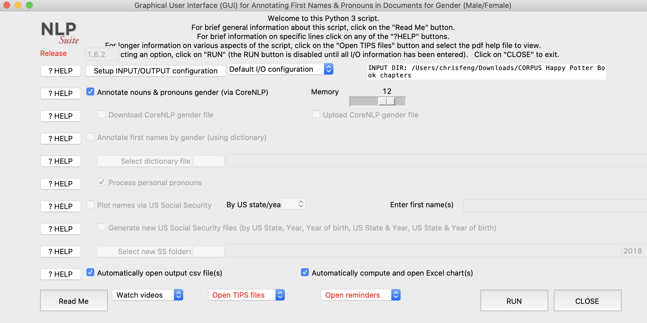The image size is (647, 323).
Task: Uncheck Automatically compute and open Excel chart(s)
Action: click(x=305, y=272)
